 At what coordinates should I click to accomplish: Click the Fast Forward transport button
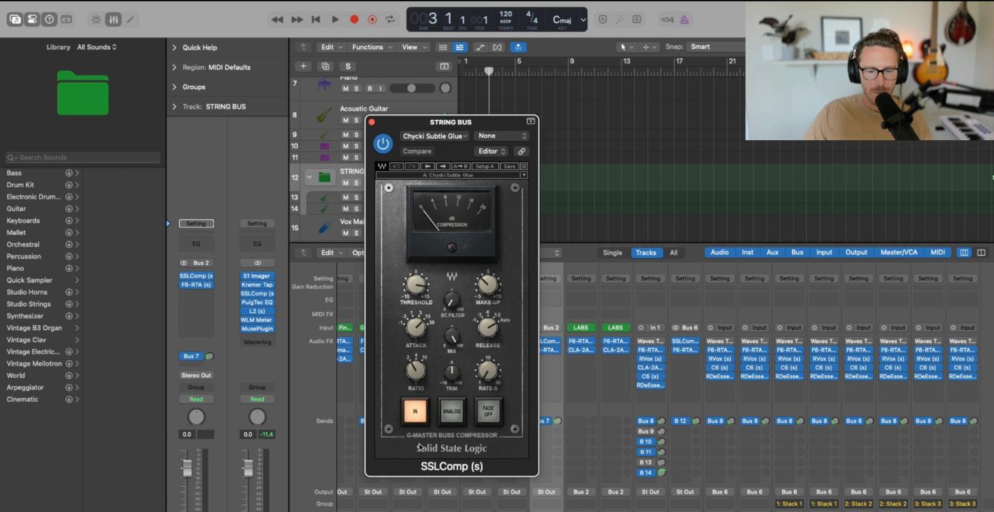pyautogui.click(x=297, y=20)
